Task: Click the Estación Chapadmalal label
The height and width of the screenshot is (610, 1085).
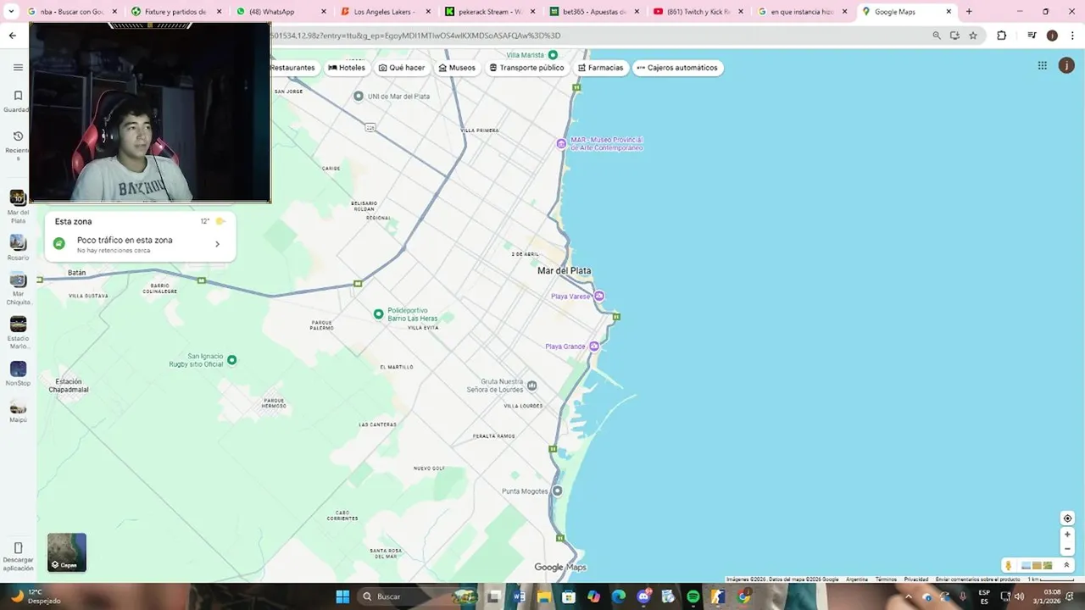Action: click(69, 385)
